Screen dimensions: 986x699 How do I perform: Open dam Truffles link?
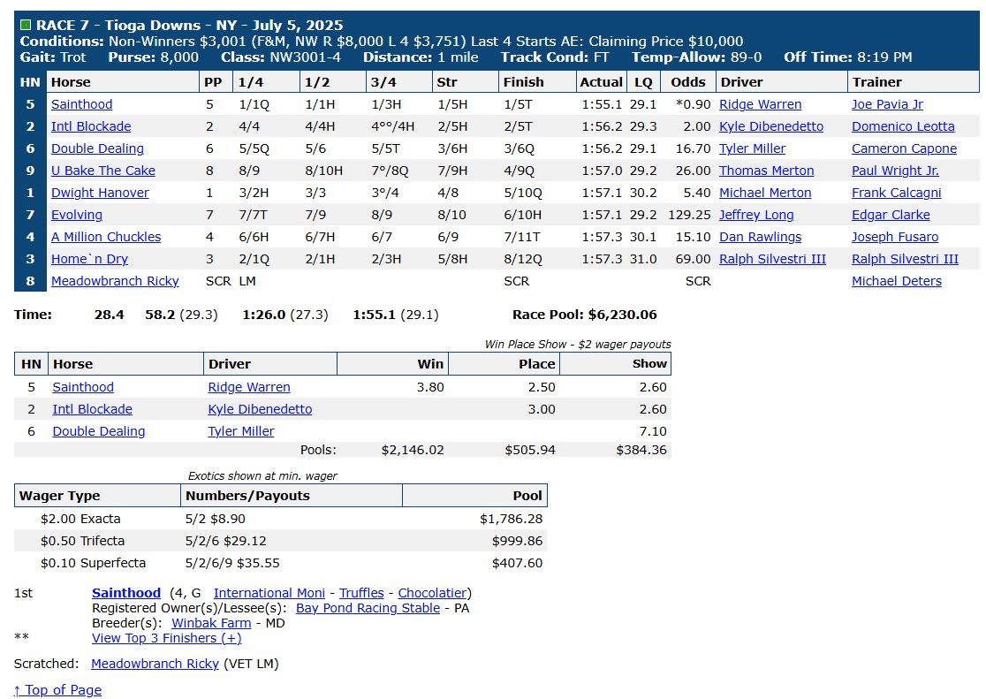coord(361,593)
